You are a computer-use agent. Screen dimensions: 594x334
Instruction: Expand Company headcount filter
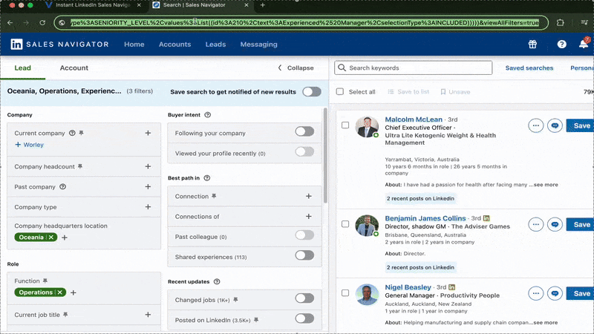pos(148,166)
